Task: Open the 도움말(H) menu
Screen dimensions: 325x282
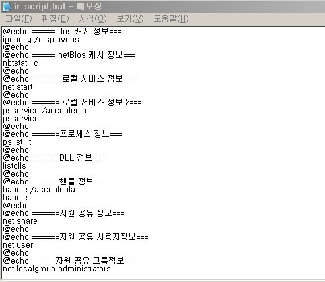Action: (171, 19)
